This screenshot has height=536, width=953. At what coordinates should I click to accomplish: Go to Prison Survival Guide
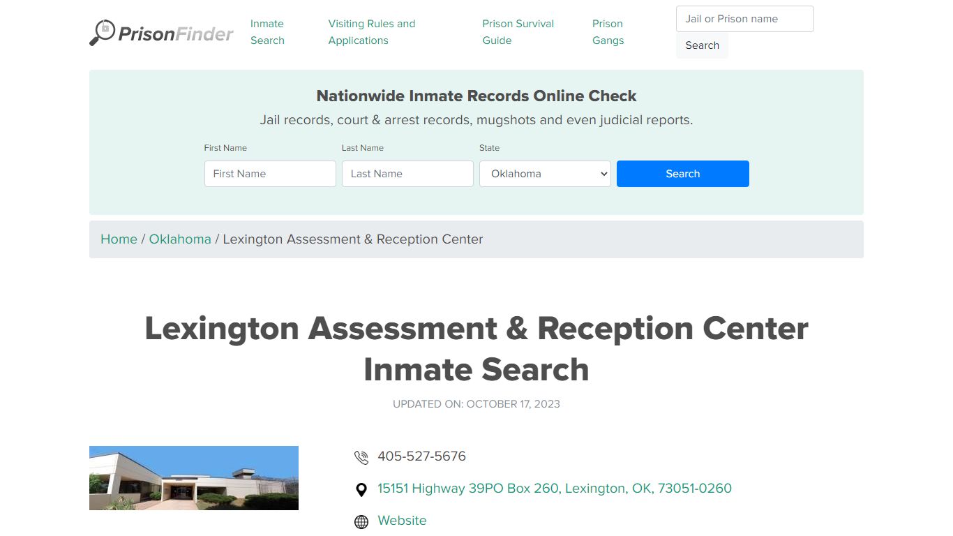(x=518, y=32)
